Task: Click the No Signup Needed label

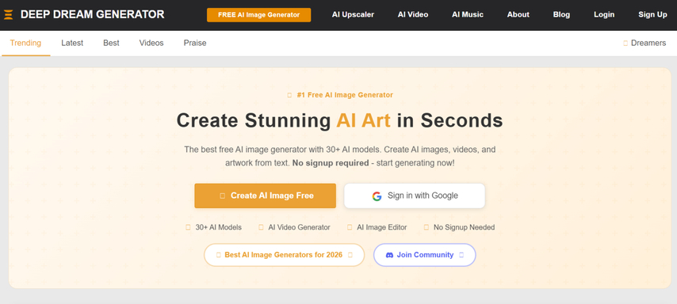Action: [x=464, y=227]
